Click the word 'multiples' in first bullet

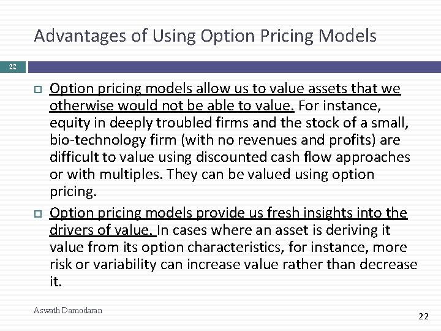tap(127, 175)
